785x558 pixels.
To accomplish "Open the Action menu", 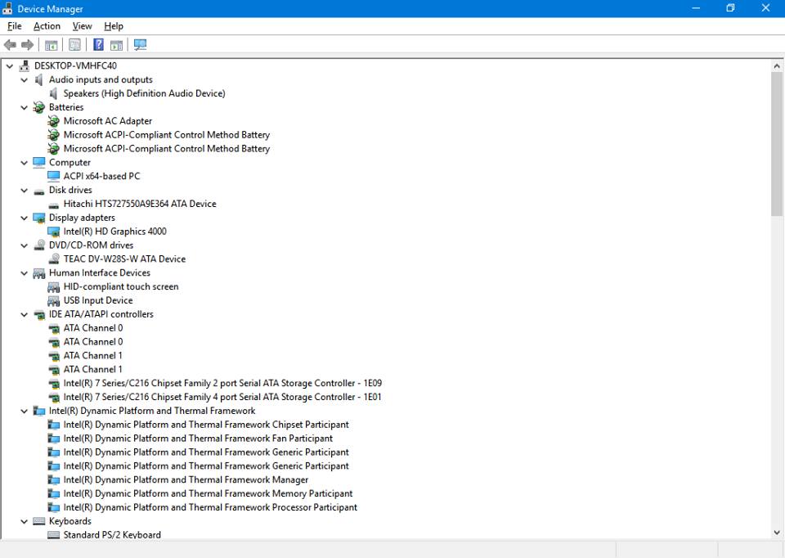I will click(47, 26).
